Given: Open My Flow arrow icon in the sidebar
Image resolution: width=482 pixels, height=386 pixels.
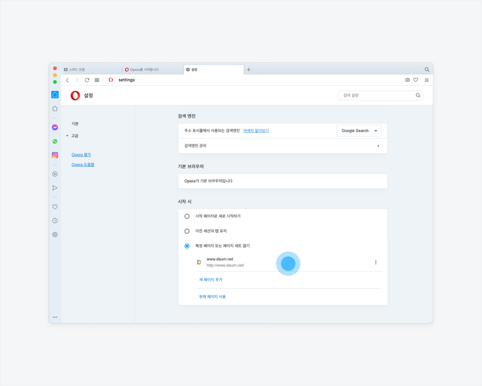Looking at the screenshot, I should pos(55,188).
